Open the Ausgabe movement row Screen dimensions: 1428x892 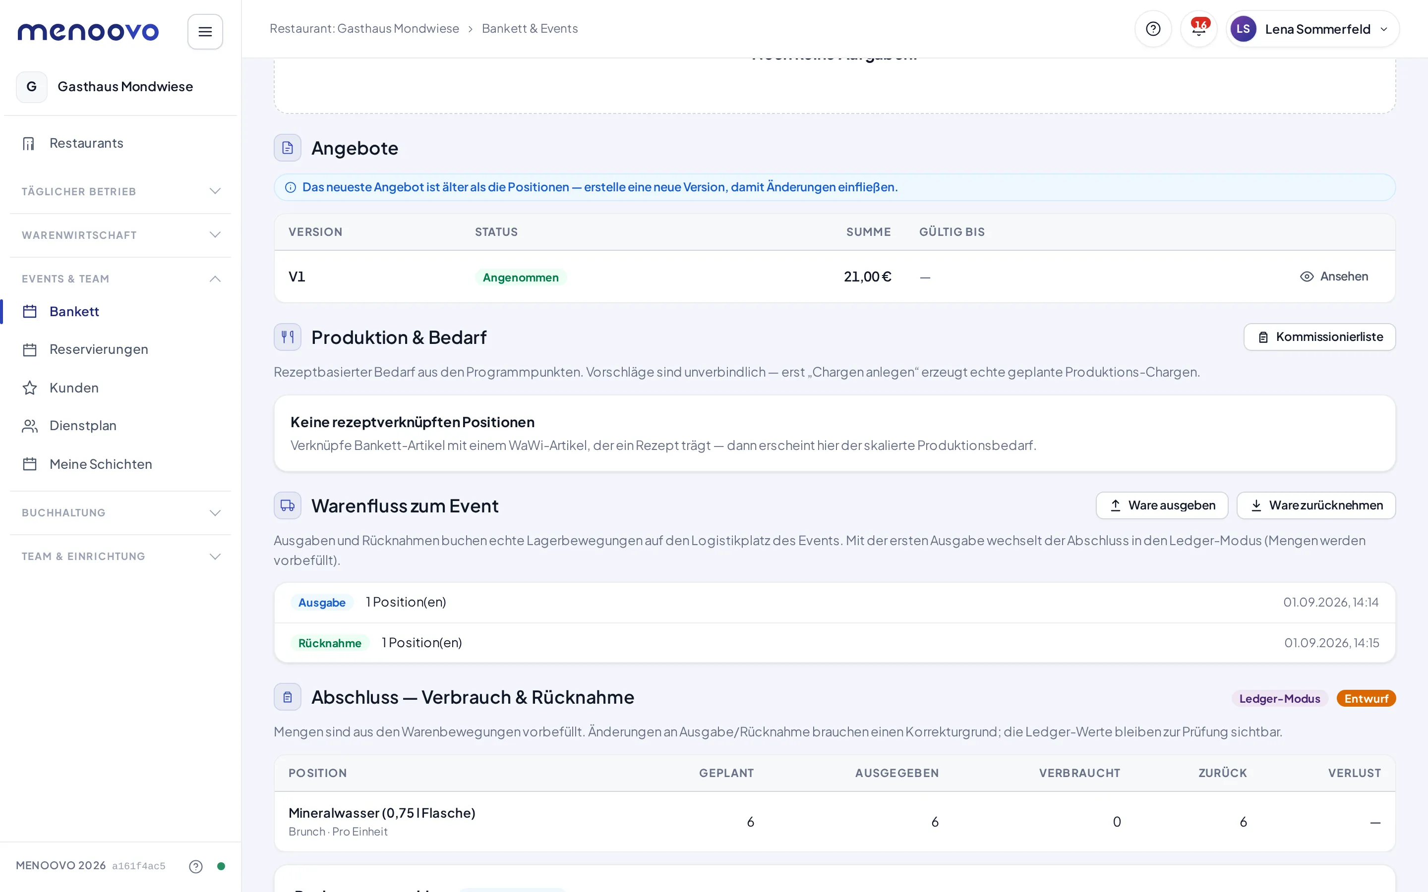tap(834, 602)
